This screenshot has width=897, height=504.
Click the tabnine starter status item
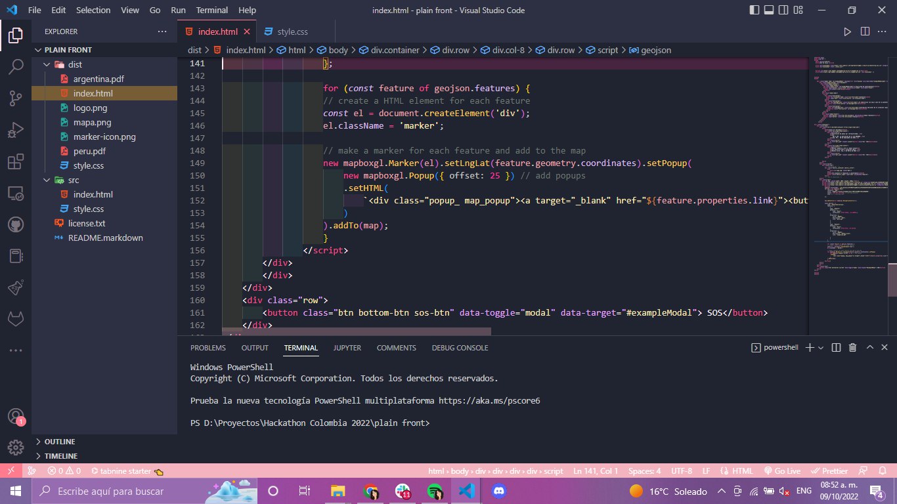click(x=126, y=471)
